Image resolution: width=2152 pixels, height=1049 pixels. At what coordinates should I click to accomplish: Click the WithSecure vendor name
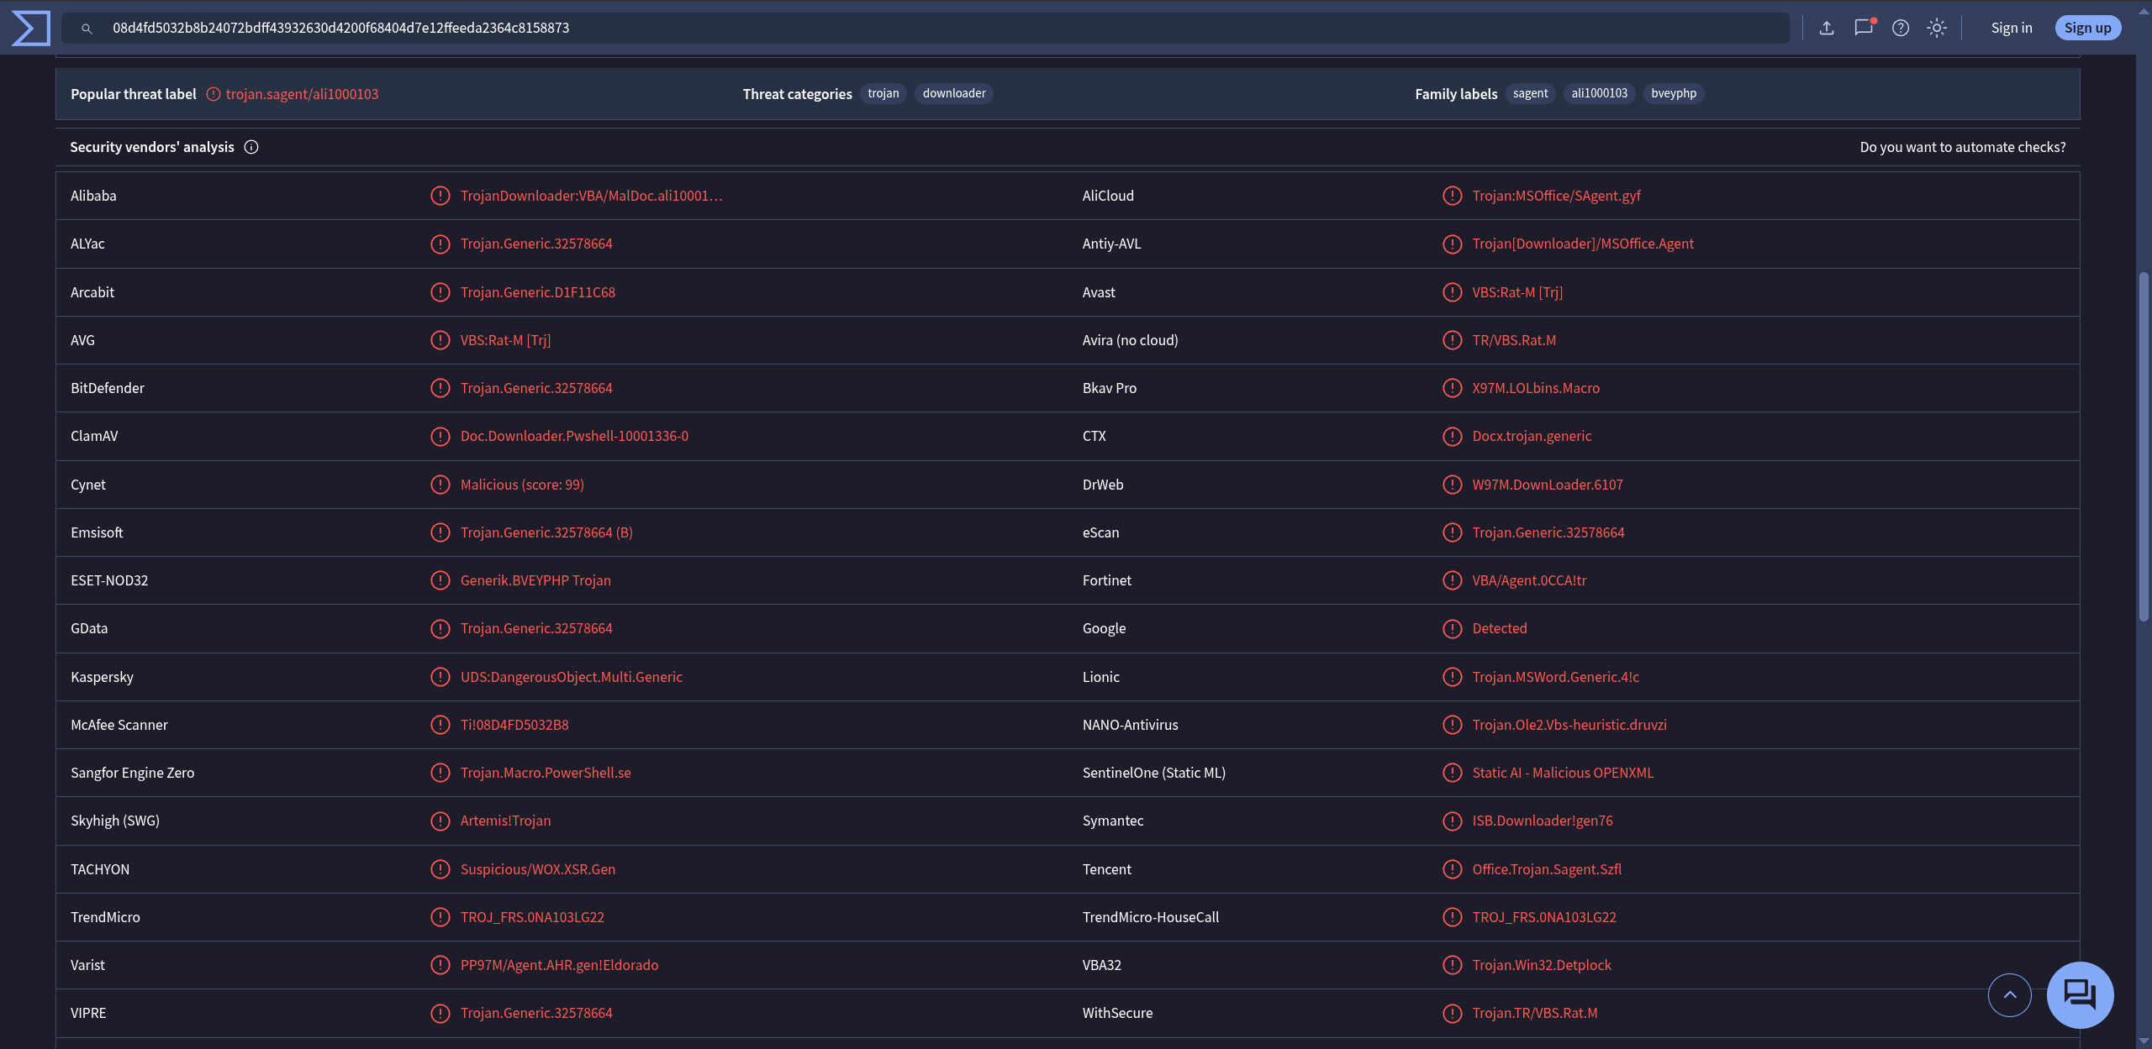(x=1117, y=1013)
